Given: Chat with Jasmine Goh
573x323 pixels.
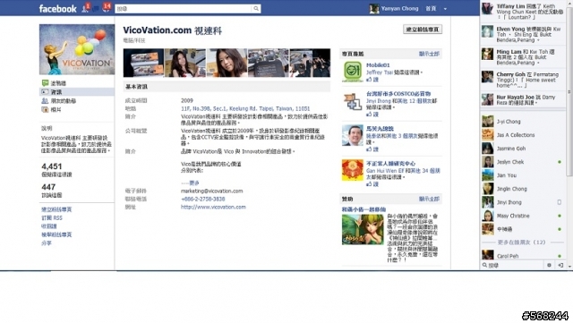Looking at the screenshot, I should 523,149.
